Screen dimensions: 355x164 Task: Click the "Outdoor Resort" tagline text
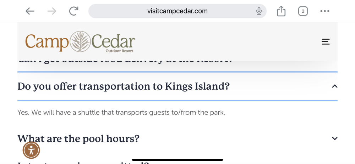pos(119,51)
